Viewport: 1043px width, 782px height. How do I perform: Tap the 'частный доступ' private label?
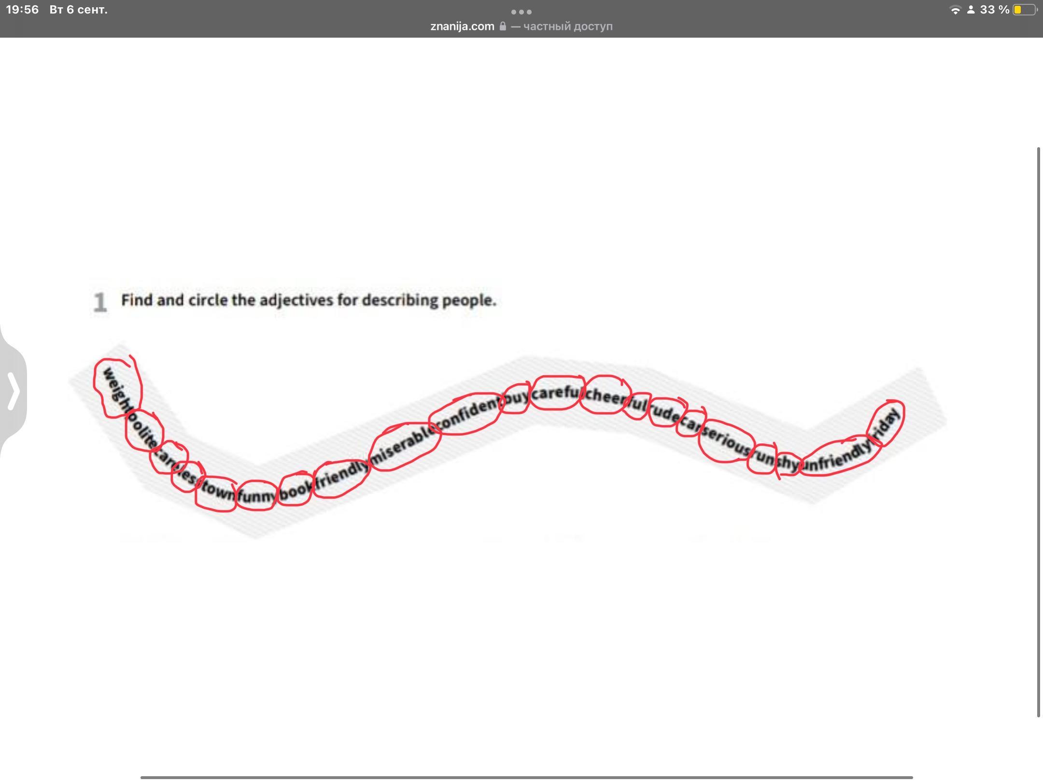click(x=568, y=26)
